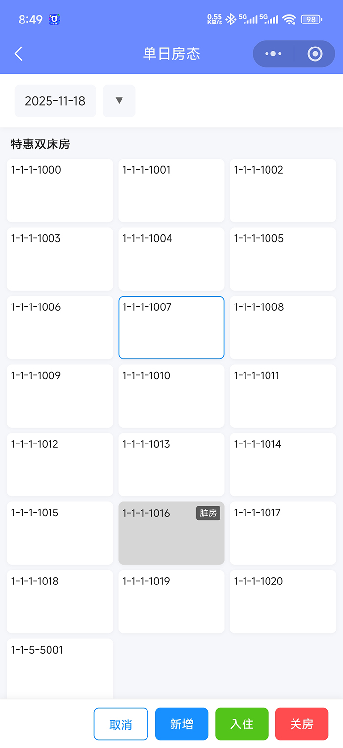
Task: Tap the Bluetooth status icon
Action: 231,20
